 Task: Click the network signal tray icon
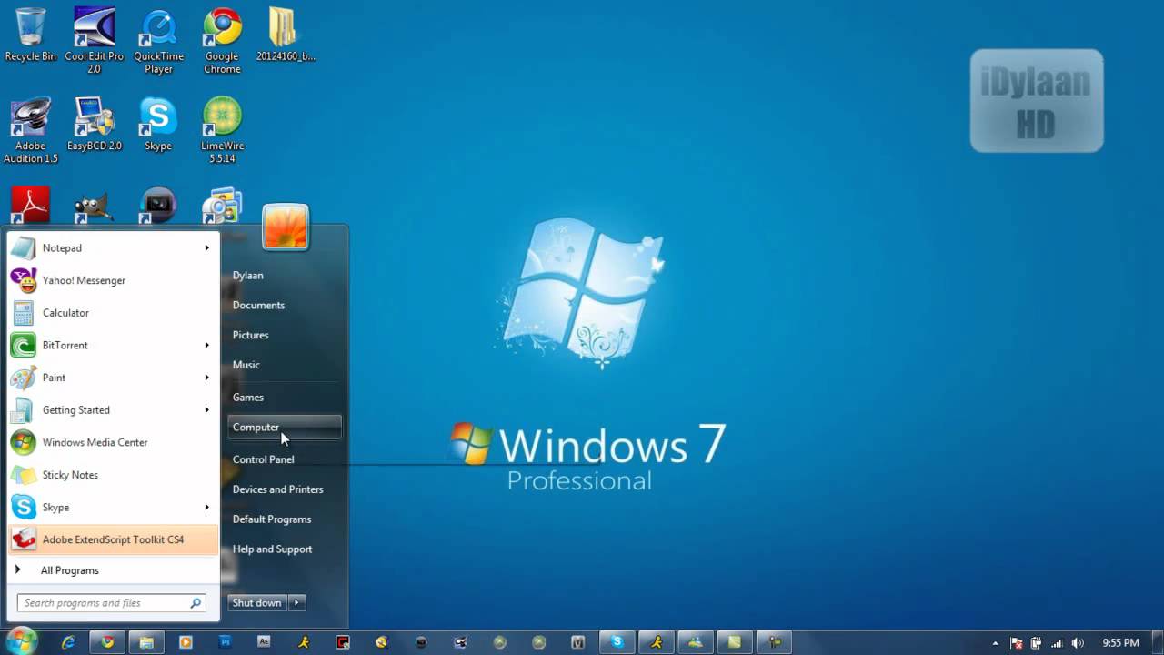tap(1057, 643)
